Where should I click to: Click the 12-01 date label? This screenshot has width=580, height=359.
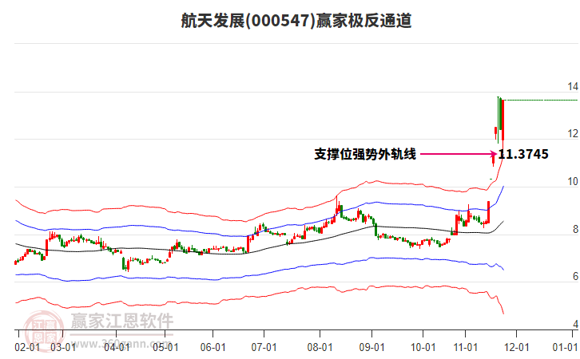pyautogui.click(x=516, y=348)
